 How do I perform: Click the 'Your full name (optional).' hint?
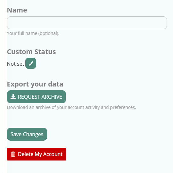click(x=33, y=33)
